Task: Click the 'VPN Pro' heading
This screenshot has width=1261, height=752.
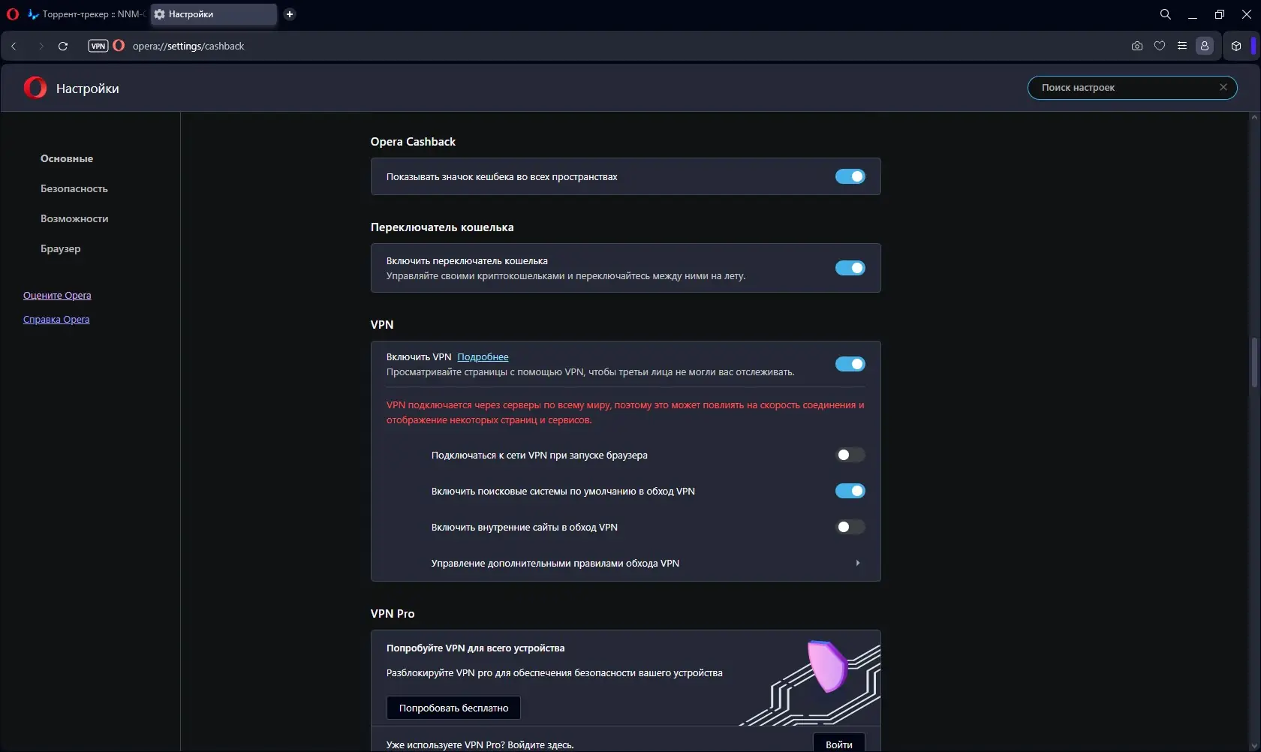Action: 393,613
